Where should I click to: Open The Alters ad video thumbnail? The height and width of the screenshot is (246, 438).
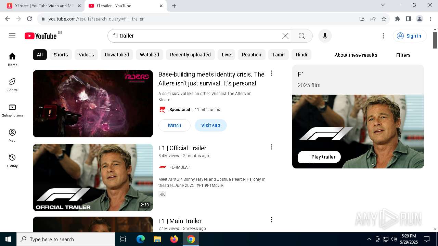tap(93, 104)
